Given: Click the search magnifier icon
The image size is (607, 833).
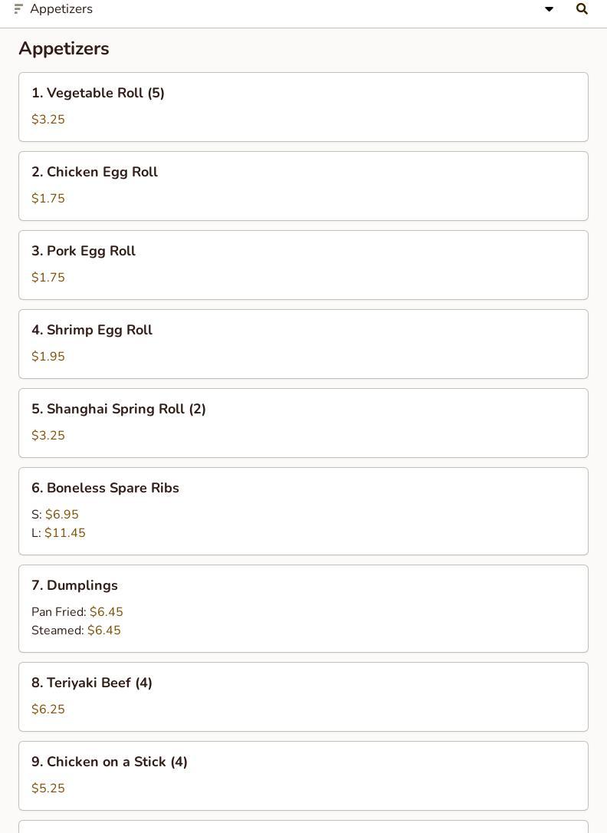Looking at the screenshot, I should tap(582, 9).
